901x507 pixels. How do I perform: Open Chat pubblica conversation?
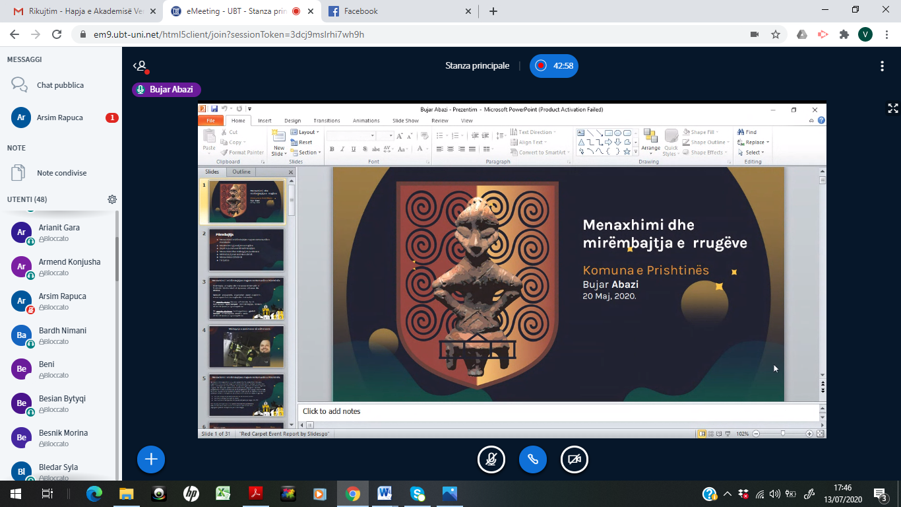(x=59, y=85)
